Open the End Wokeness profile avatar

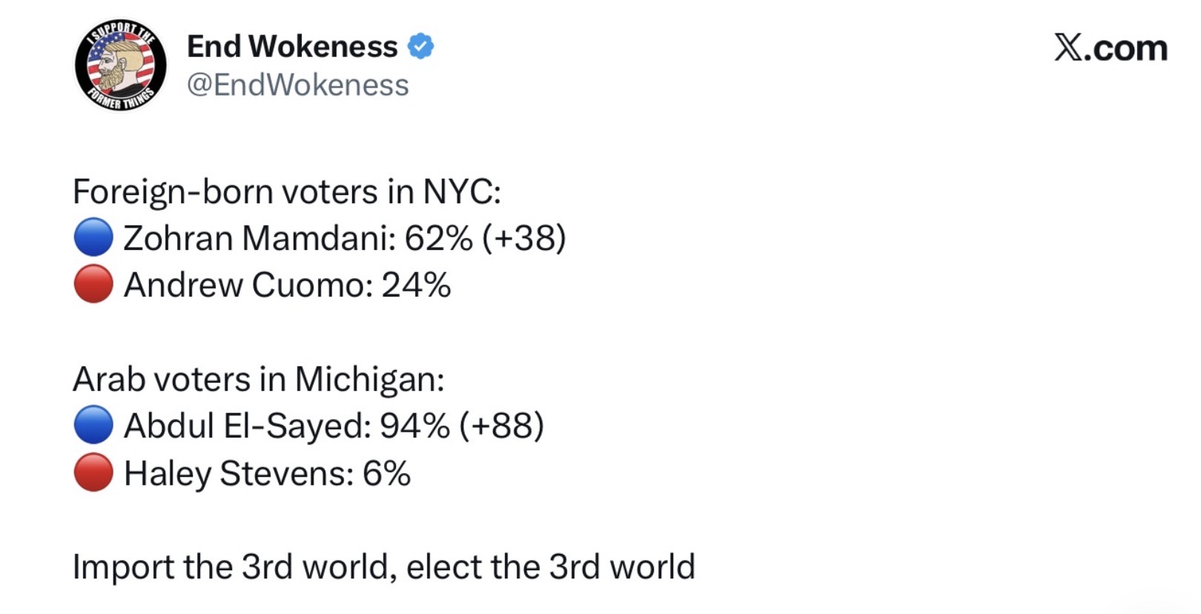120,65
